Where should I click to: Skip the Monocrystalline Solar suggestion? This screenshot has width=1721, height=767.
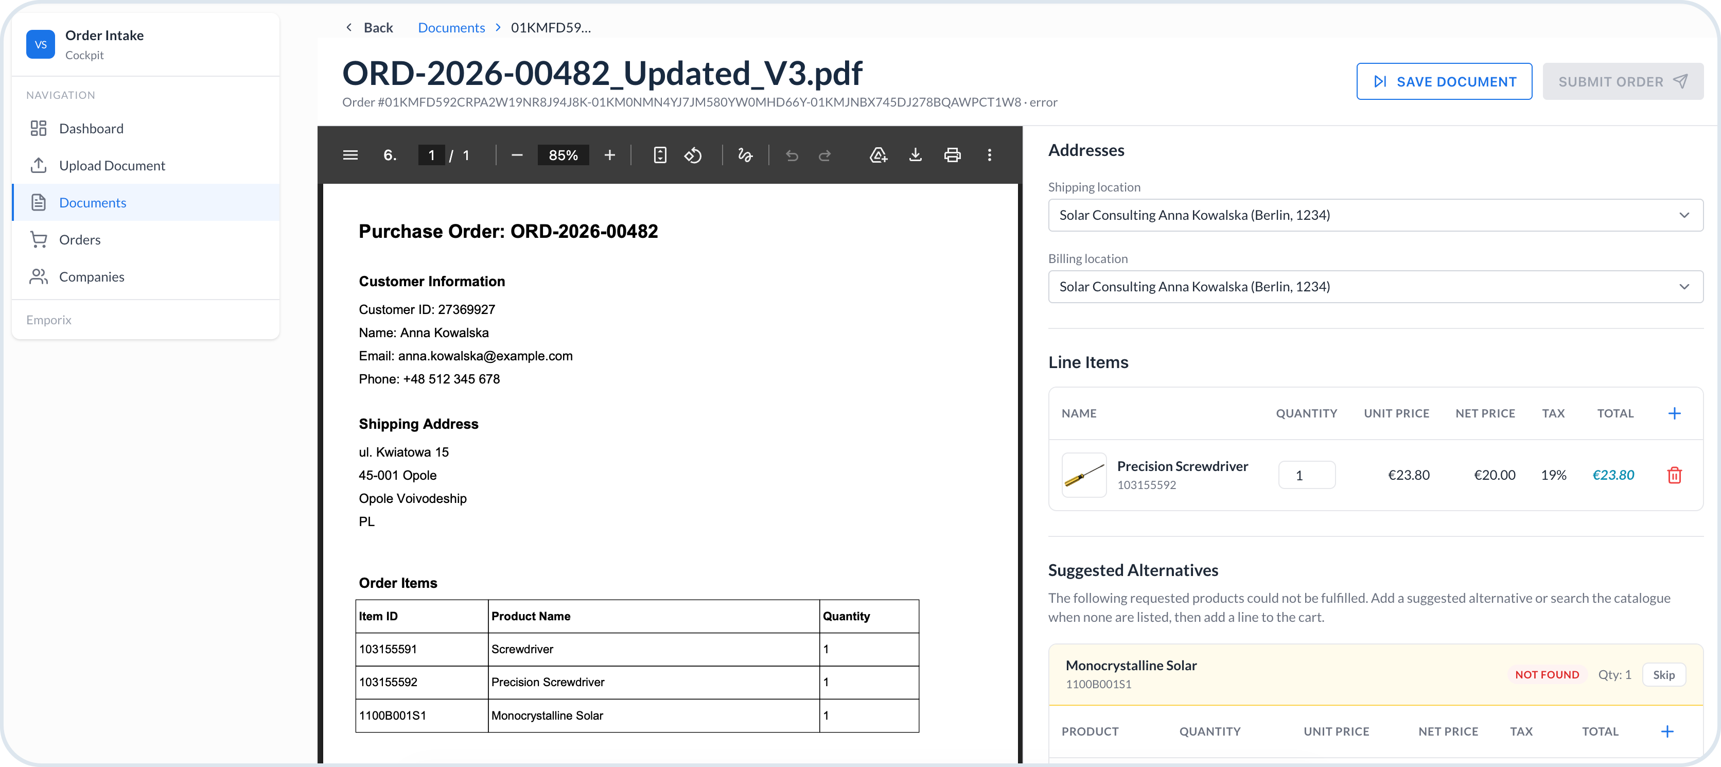1663,674
